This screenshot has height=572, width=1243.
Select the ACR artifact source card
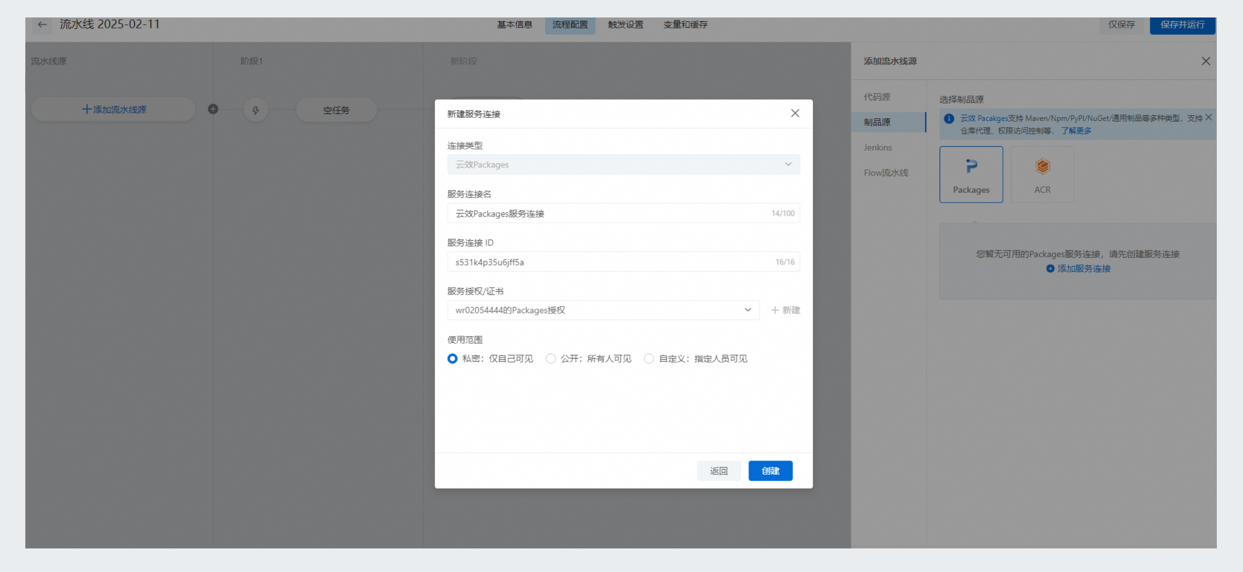(x=1042, y=174)
